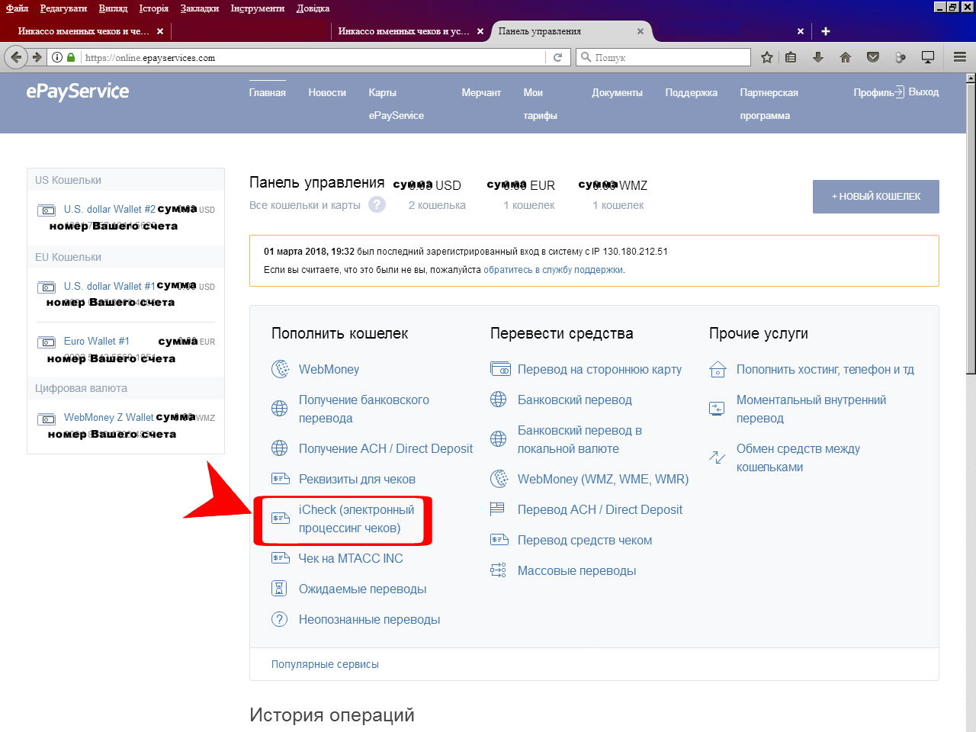Click the обратитесь в службу поддержки link
This screenshot has height=732, width=976.
click(x=553, y=270)
